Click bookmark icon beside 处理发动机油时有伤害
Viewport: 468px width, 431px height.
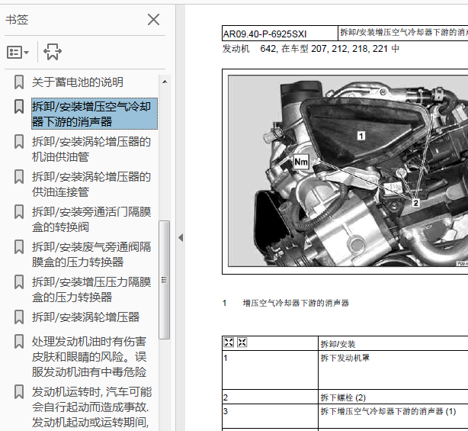(19, 342)
